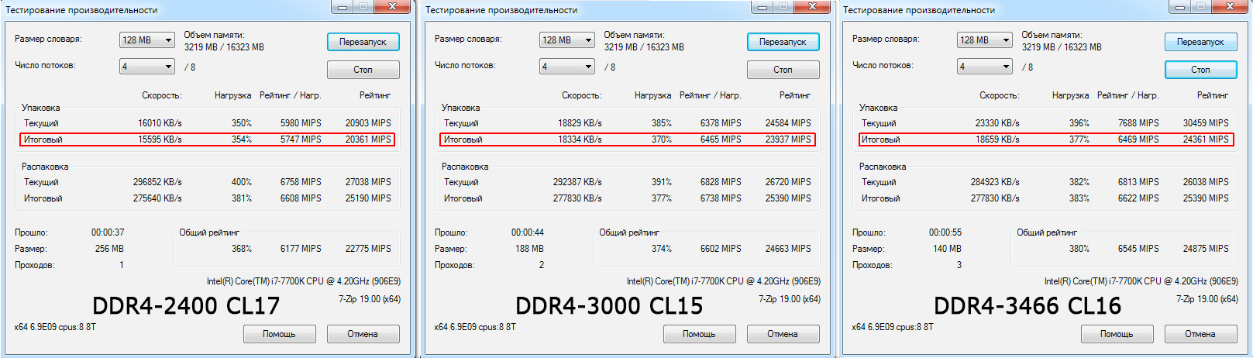Restart benchmark with Перезапуск in DDR4-3000 window

point(783,42)
